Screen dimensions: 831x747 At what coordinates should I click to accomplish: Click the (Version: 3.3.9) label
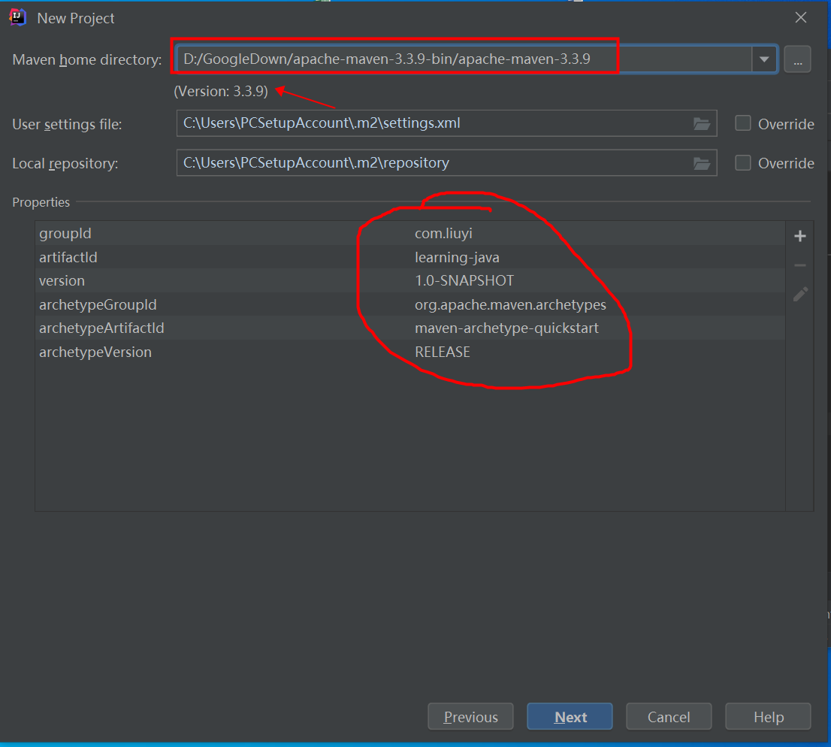click(221, 91)
